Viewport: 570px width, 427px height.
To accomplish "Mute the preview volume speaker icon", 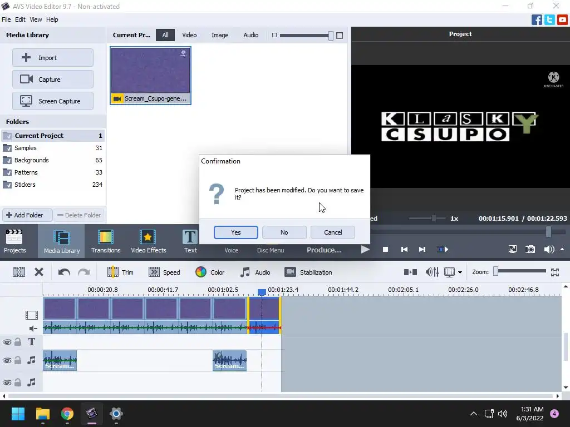I will click(x=548, y=249).
